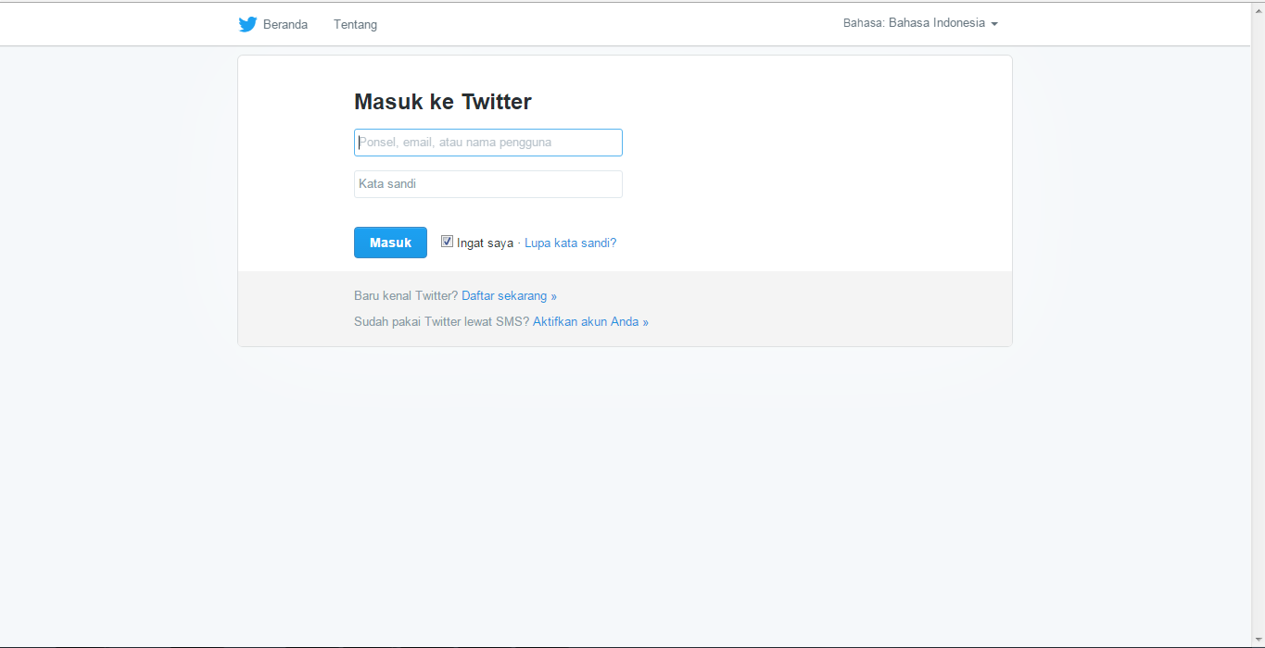Click the Aktifkan akun Anda » link
Image resolution: width=1265 pixels, height=648 pixels.
click(590, 322)
